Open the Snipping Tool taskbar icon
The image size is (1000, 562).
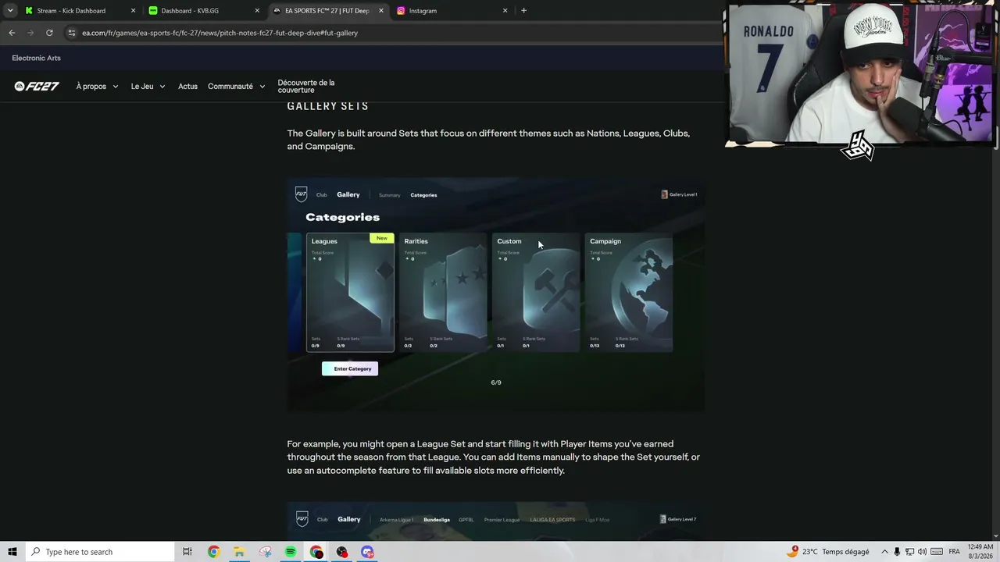[265, 552]
